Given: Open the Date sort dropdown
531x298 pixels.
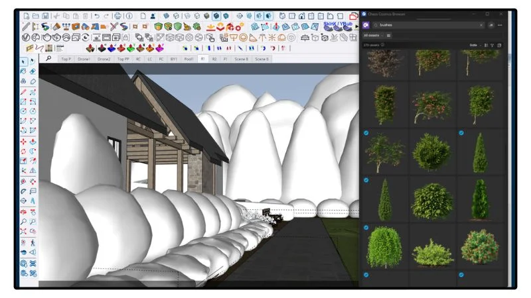Looking at the screenshot, I should tap(475, 45).
